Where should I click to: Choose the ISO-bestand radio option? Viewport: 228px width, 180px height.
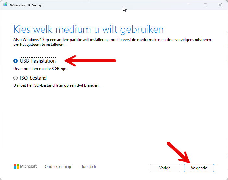[15, 78]
